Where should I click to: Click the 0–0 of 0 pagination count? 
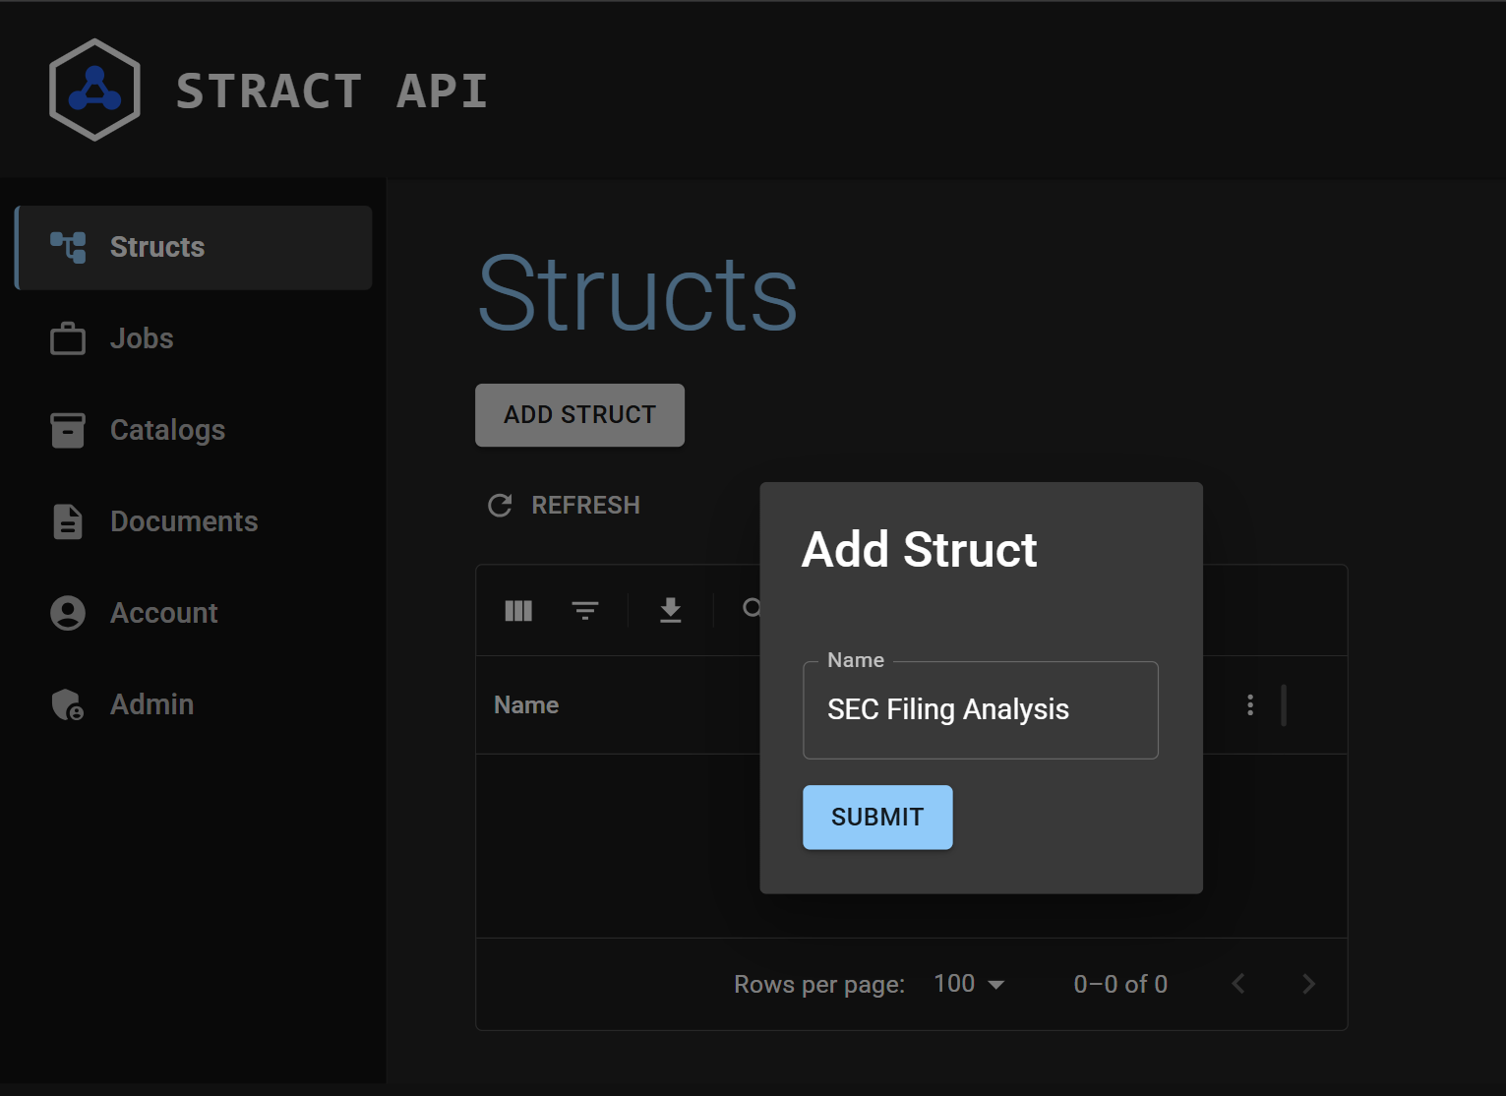tap(1120, 984)
